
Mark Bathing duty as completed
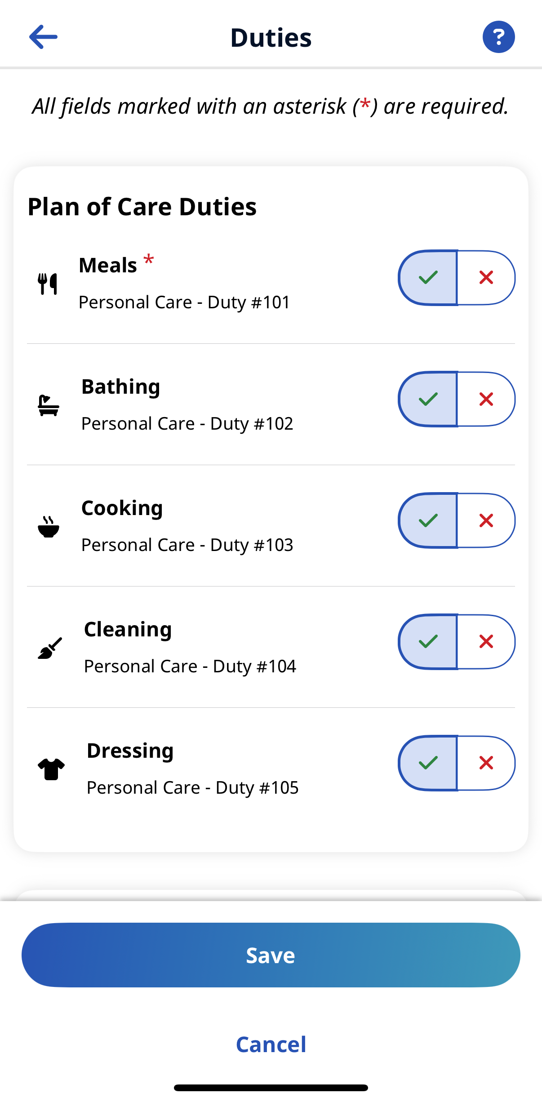pos(428,399)
